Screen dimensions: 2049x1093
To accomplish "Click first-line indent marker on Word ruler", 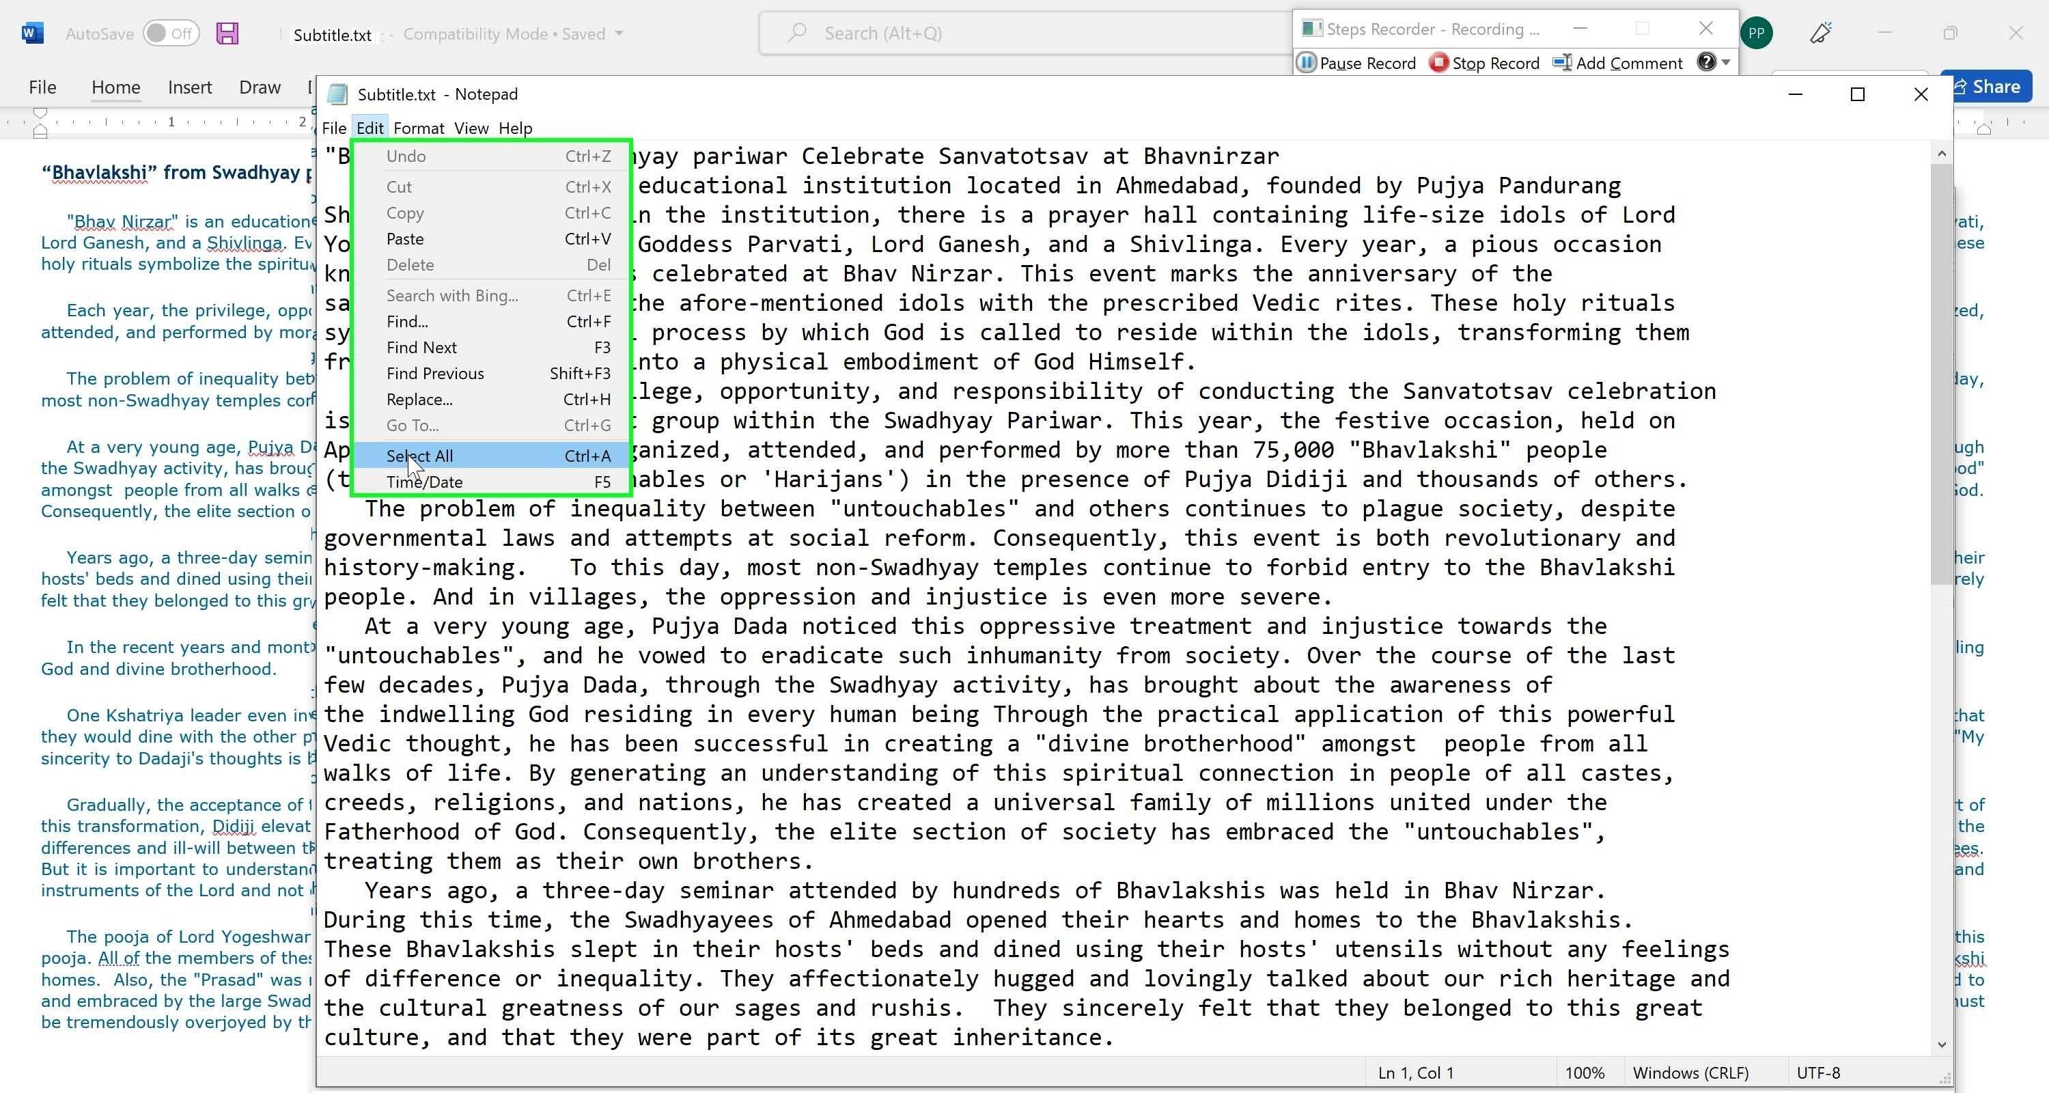I will coord(40,113).
